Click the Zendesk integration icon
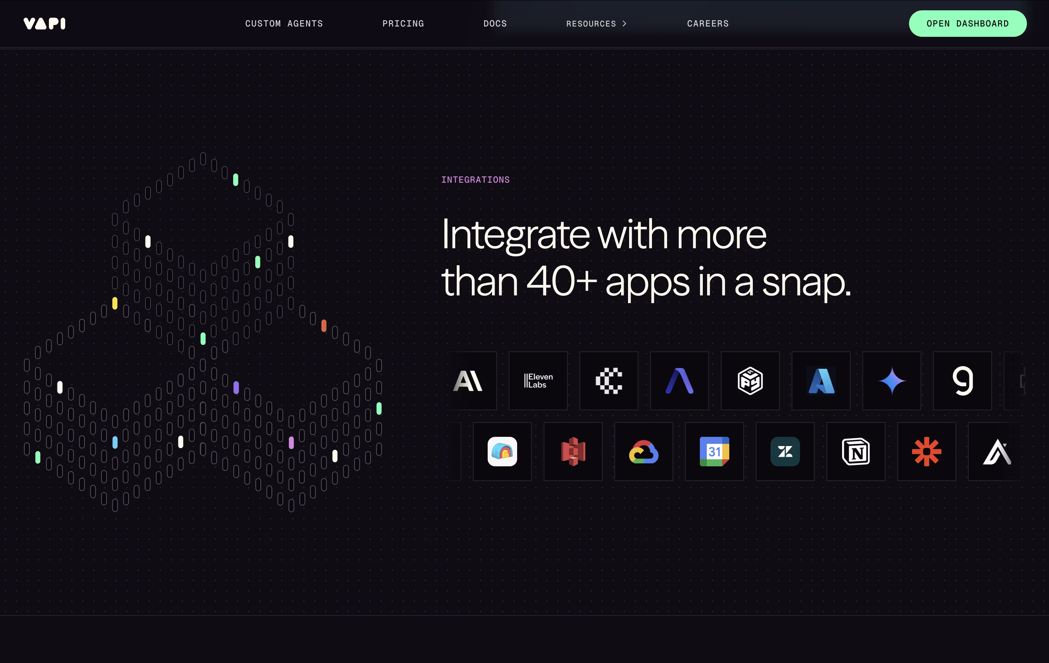Viewport: 1049px width, 663px height. 785,451
